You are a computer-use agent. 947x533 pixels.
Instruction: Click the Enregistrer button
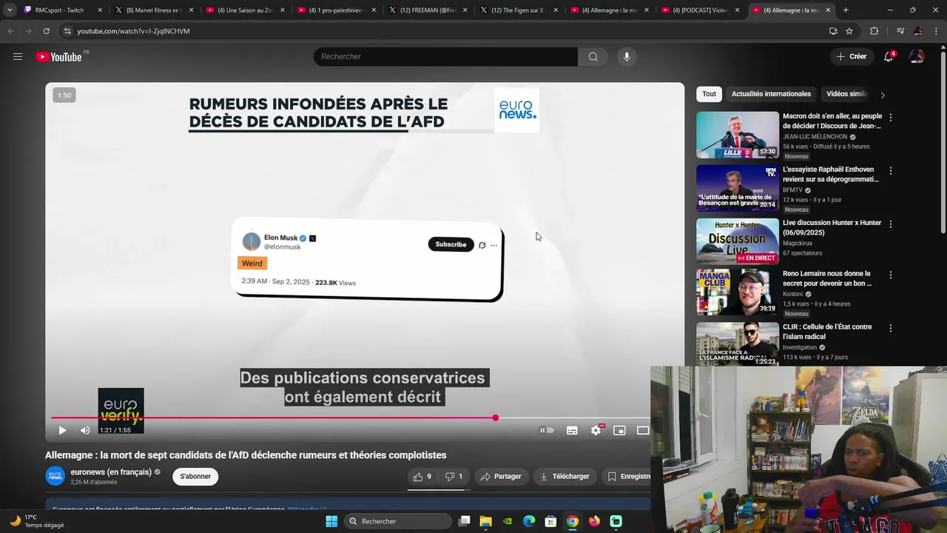627,477
